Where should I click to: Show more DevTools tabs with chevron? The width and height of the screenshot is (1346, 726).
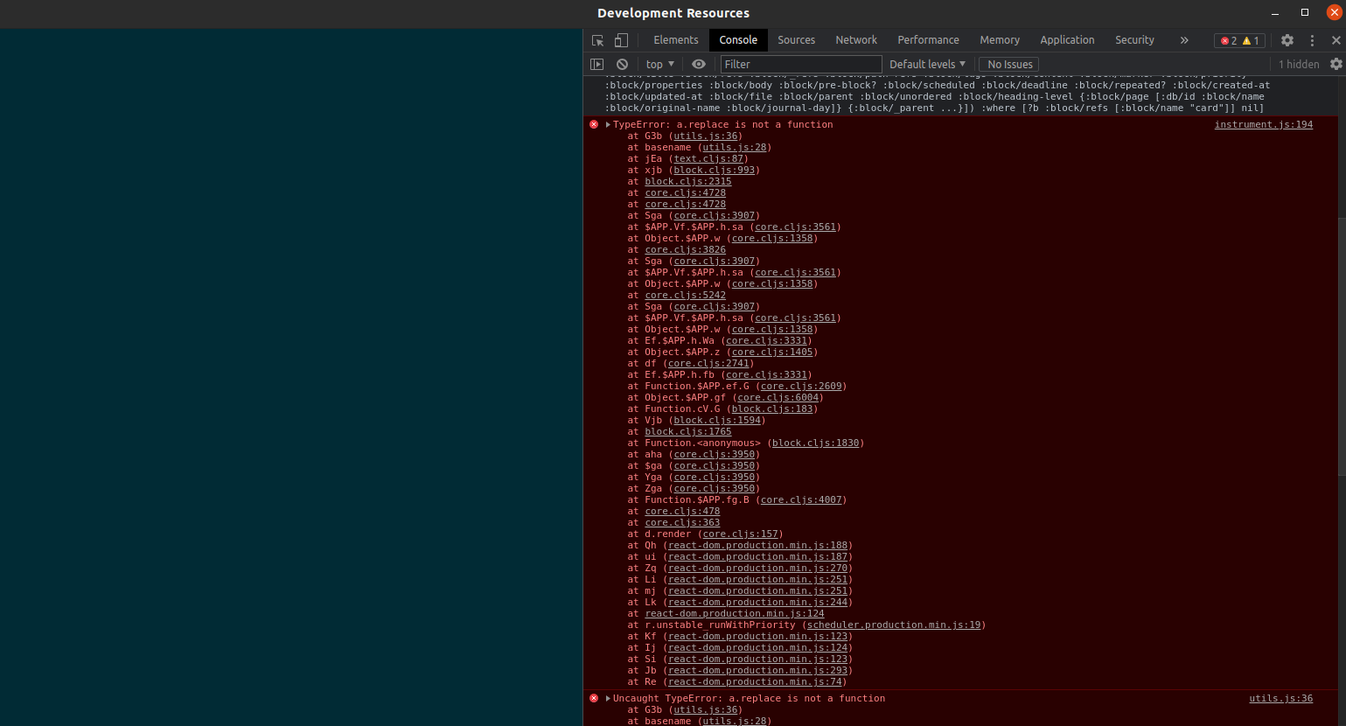tap(1184, 40)
